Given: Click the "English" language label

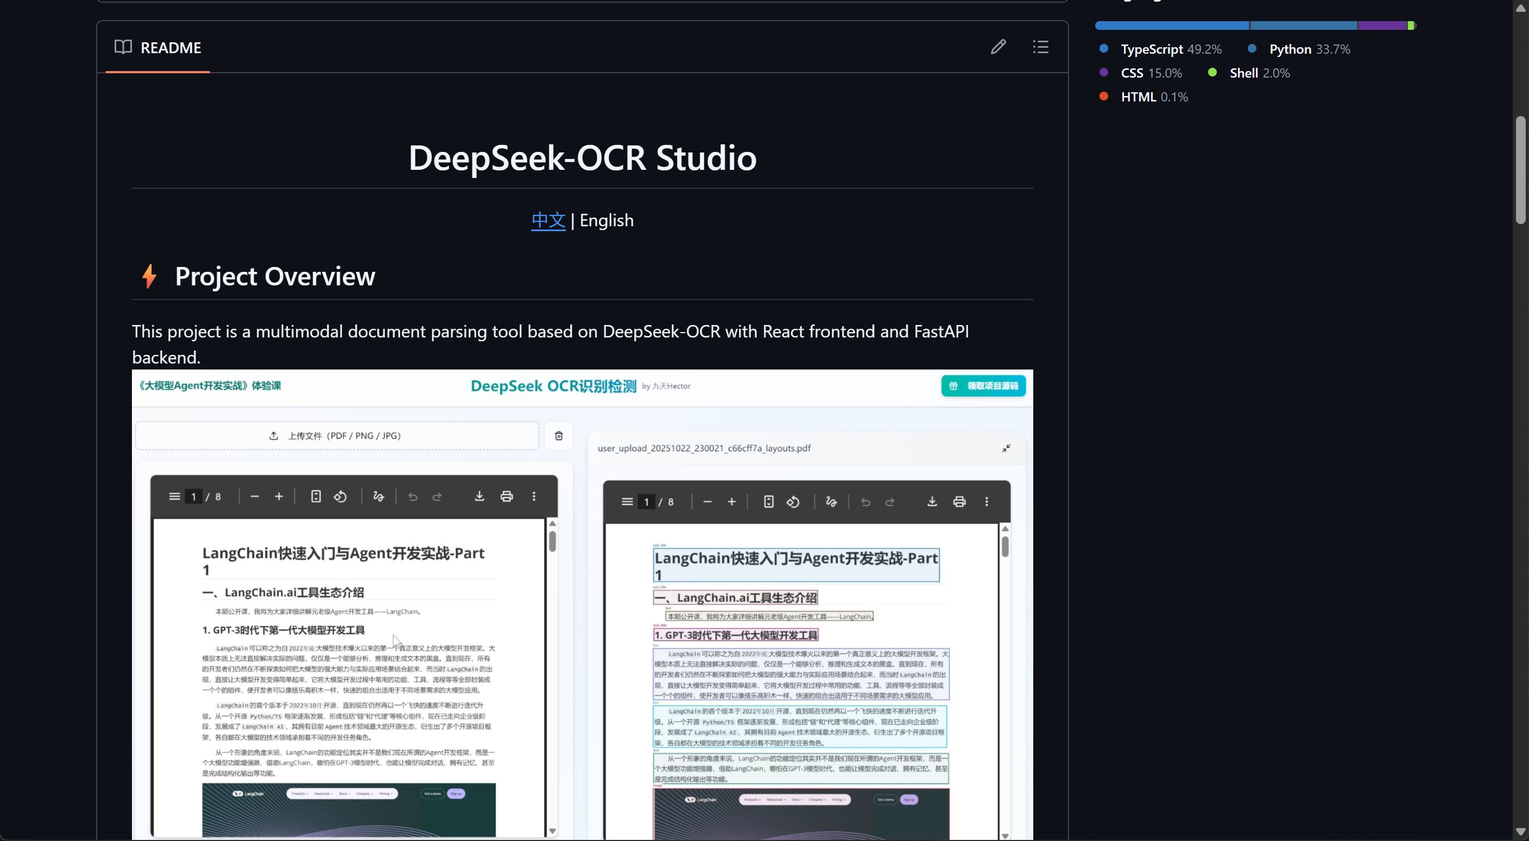Looking at the screenshot, I should click(x=606, y=221).
